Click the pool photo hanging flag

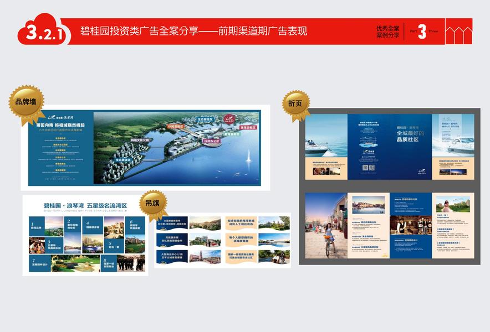(274, 240)
